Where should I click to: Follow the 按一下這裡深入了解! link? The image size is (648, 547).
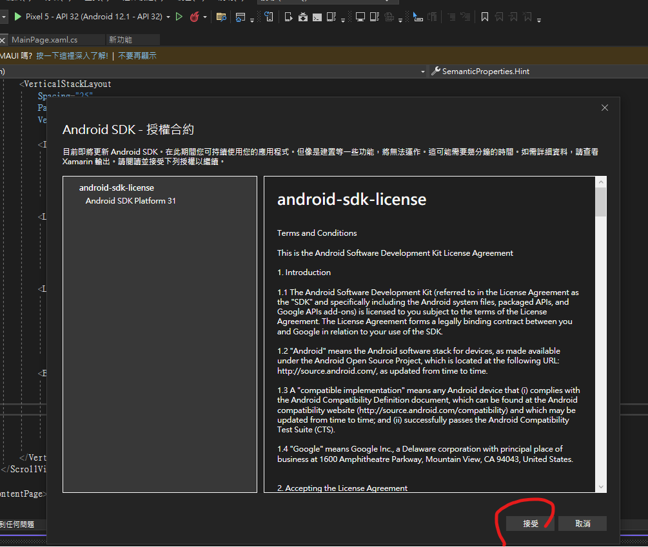point(72,56)
